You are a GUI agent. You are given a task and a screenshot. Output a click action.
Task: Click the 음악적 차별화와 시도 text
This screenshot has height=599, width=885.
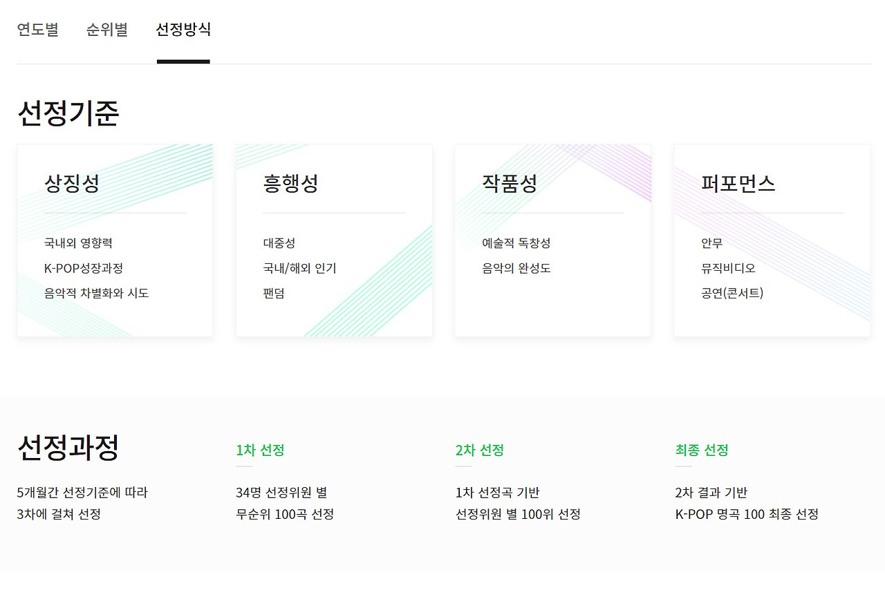coord(97,293)
